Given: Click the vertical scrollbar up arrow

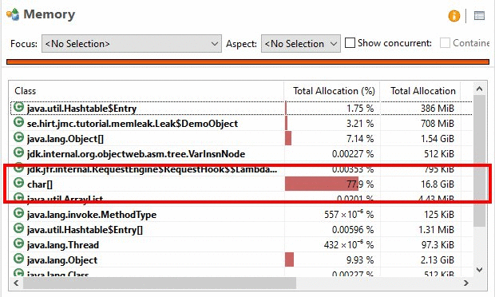Looking at the screenshot, I should coord(480,89).
